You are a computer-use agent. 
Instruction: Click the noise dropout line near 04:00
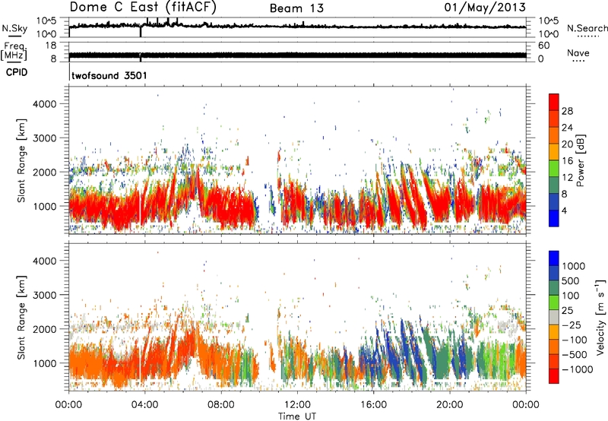(x=141, y=31)
